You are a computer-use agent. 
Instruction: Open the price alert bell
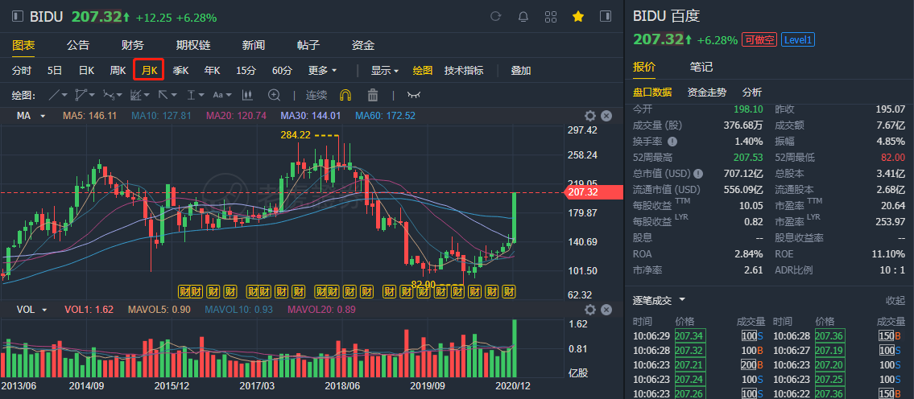point(523,17)
